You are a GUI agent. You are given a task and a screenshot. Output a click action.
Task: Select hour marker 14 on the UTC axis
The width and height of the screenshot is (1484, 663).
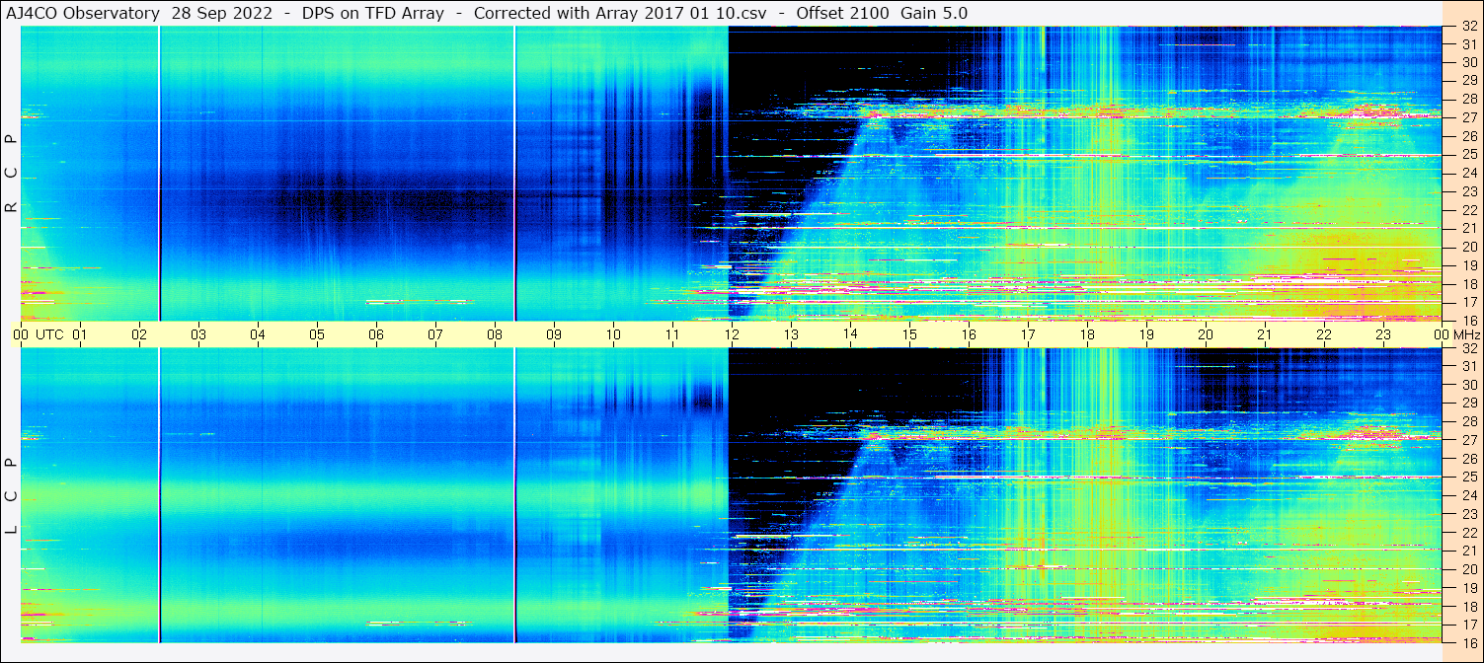[x=850, y=334]
